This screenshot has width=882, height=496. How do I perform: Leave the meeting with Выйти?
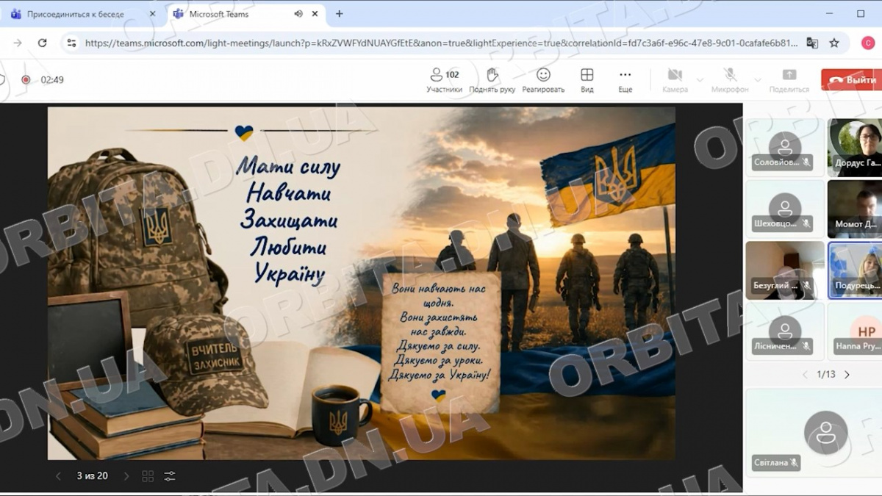point(852,79)
